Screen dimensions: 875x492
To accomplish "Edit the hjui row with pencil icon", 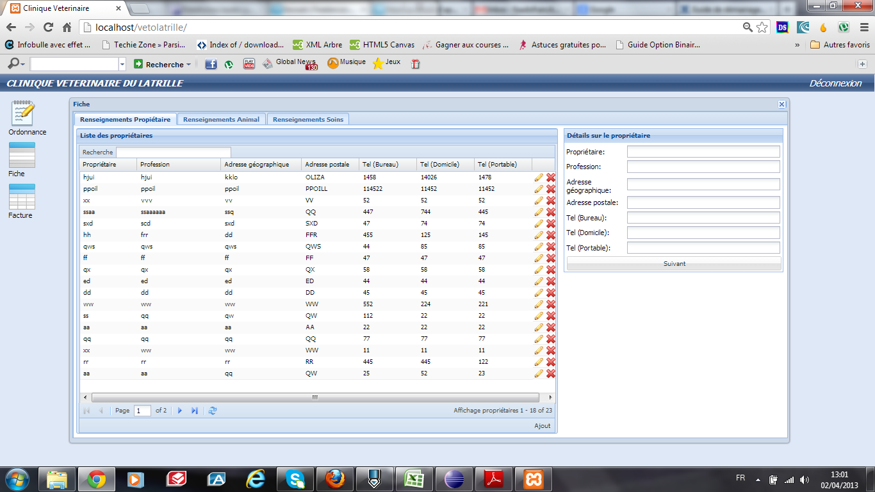I will tap(539, 177).
